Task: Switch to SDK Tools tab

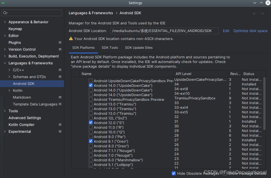Action: tap(110, 48)
